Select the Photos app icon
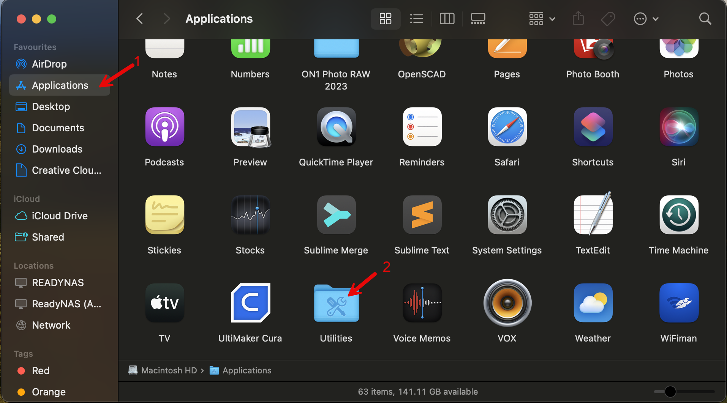 [679, 49]
